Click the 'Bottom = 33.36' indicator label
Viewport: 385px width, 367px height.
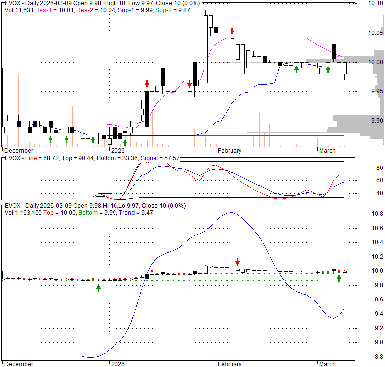[117, 158]
